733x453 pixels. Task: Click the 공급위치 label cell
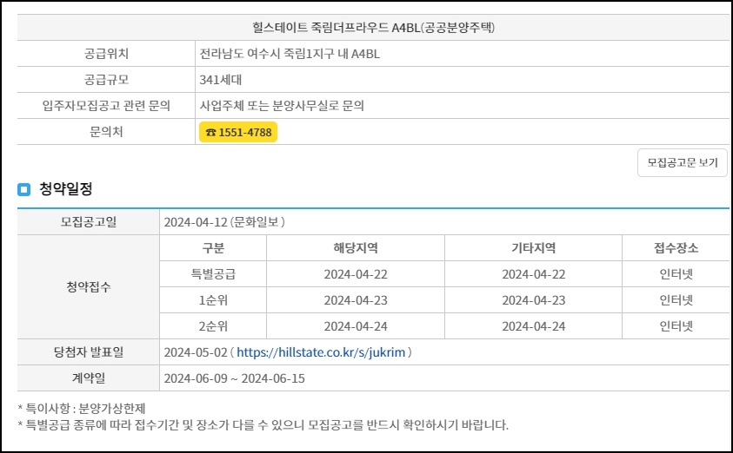pos(106,54)
